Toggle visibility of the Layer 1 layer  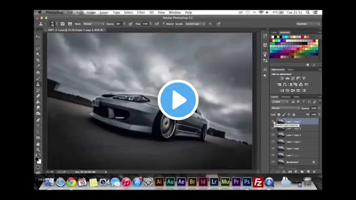pos(273,155)
